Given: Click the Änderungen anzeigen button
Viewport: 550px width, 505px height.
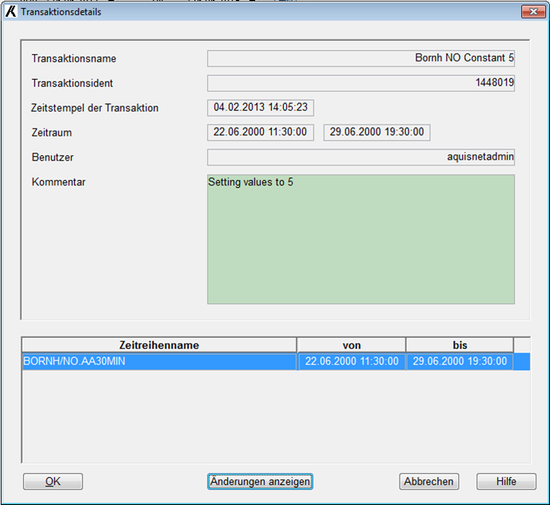Looking at the screenshot, I should (260, 481).
